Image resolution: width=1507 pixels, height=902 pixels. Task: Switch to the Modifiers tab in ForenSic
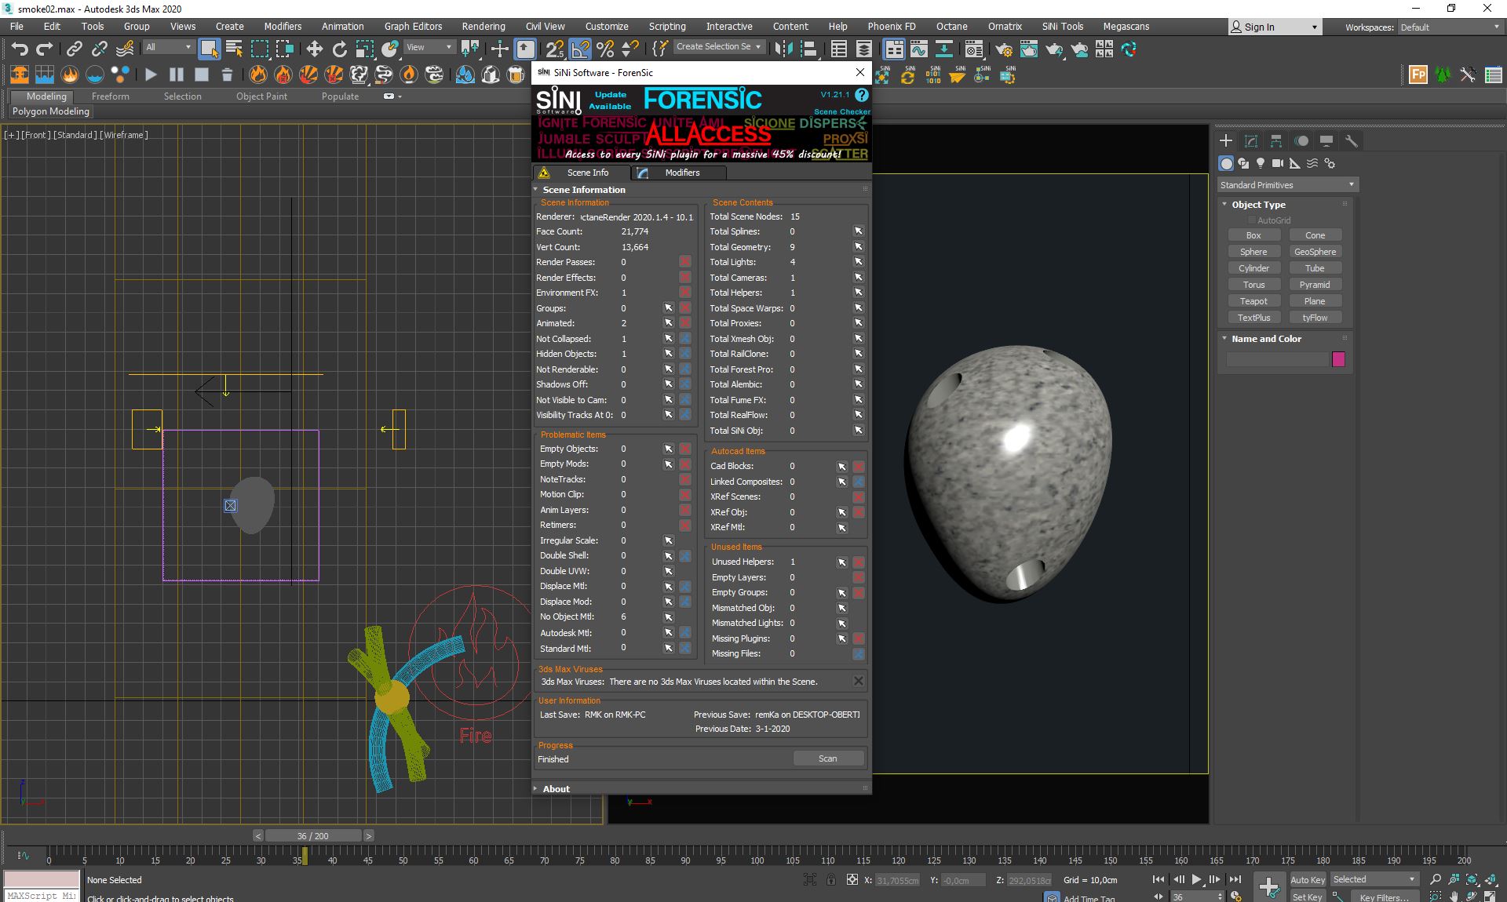coord(680,173)
